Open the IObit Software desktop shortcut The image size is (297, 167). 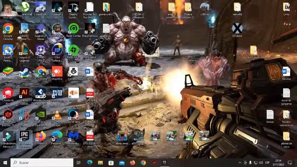click(x=57, y=53)
